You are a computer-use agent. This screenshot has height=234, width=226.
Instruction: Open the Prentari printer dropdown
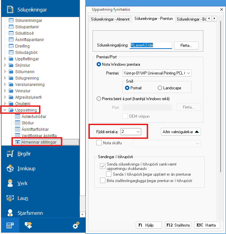188,73
